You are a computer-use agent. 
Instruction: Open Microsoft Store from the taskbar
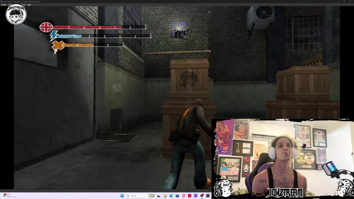(x=177, y=196)
